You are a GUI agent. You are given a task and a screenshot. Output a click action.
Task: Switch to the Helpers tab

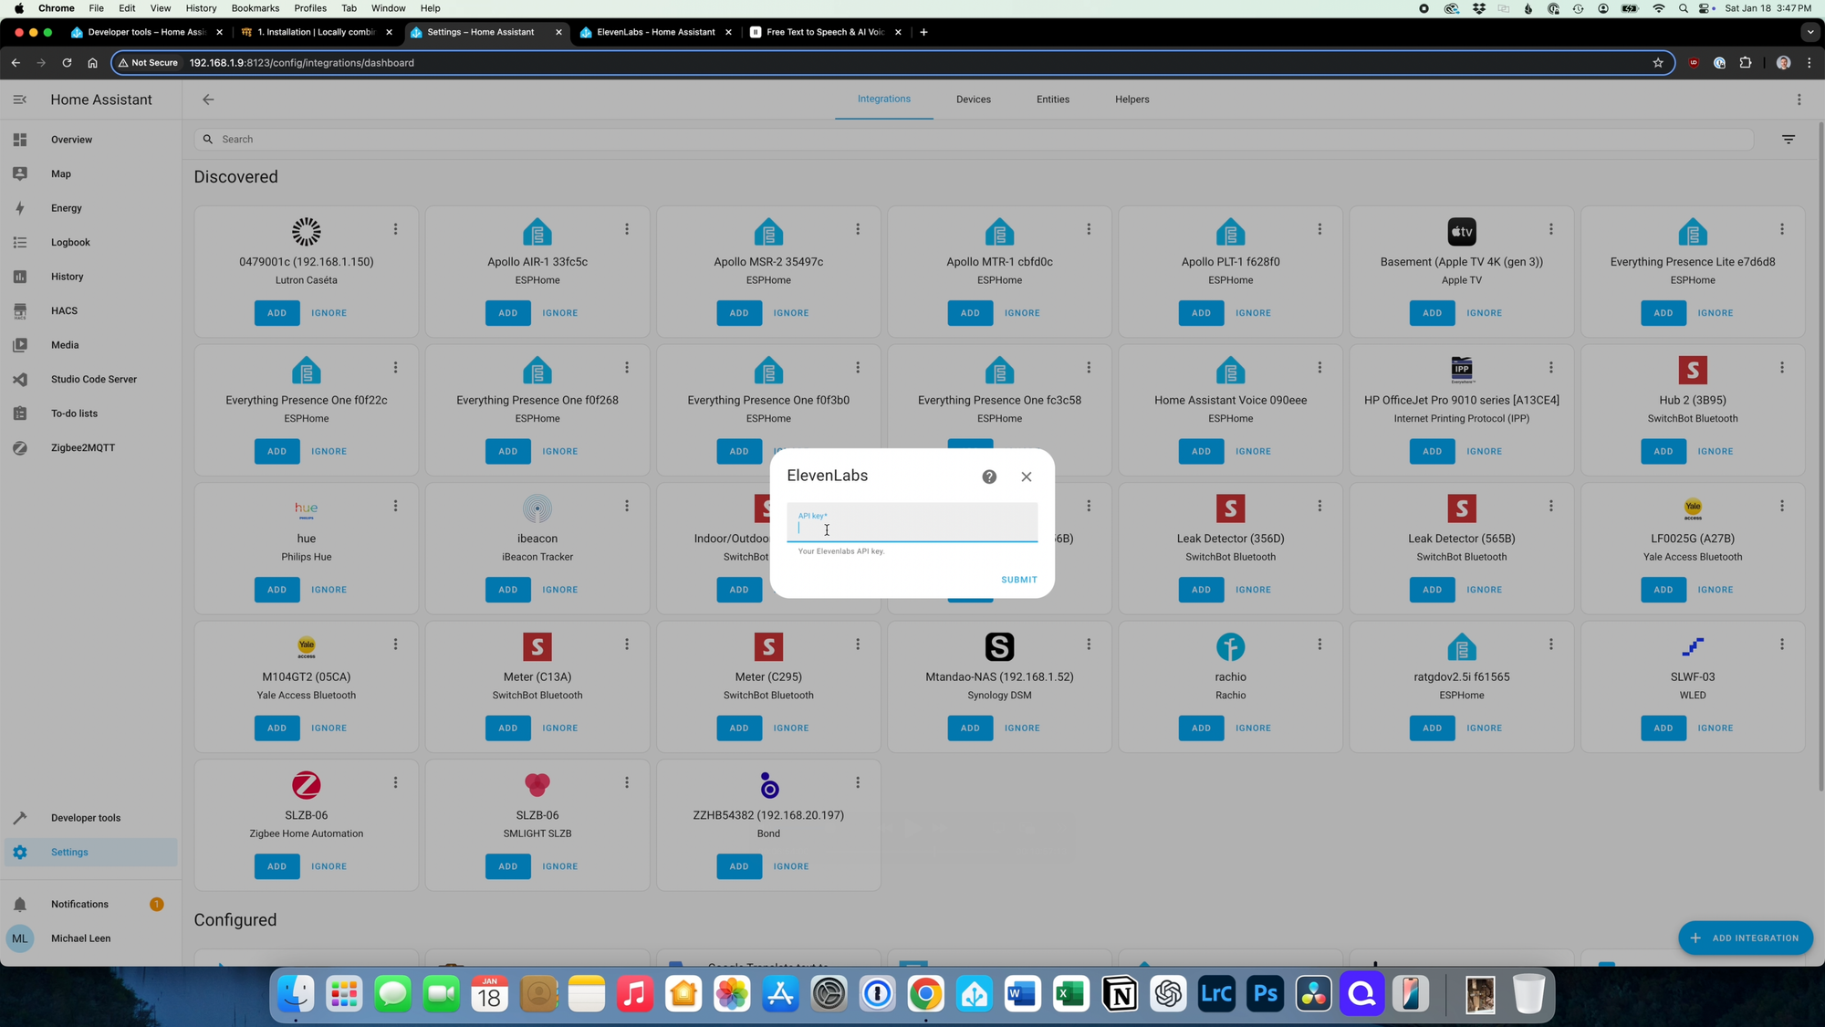click(1131, 100)
